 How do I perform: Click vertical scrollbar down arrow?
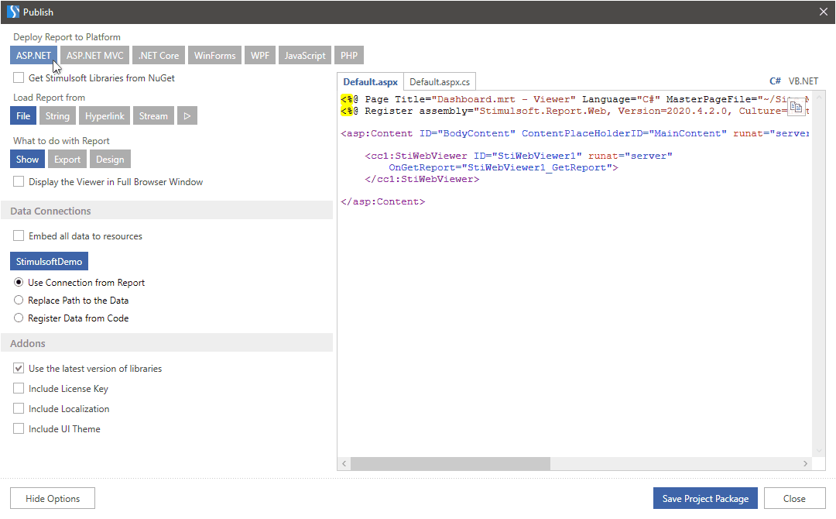pyautogui.click(x=819, y=451)
